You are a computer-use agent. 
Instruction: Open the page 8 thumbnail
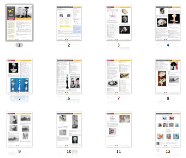tap(168, 76)
